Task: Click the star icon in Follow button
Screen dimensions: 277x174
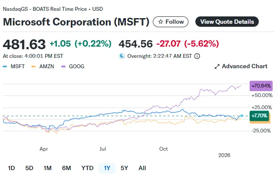Action: [161, 22]
